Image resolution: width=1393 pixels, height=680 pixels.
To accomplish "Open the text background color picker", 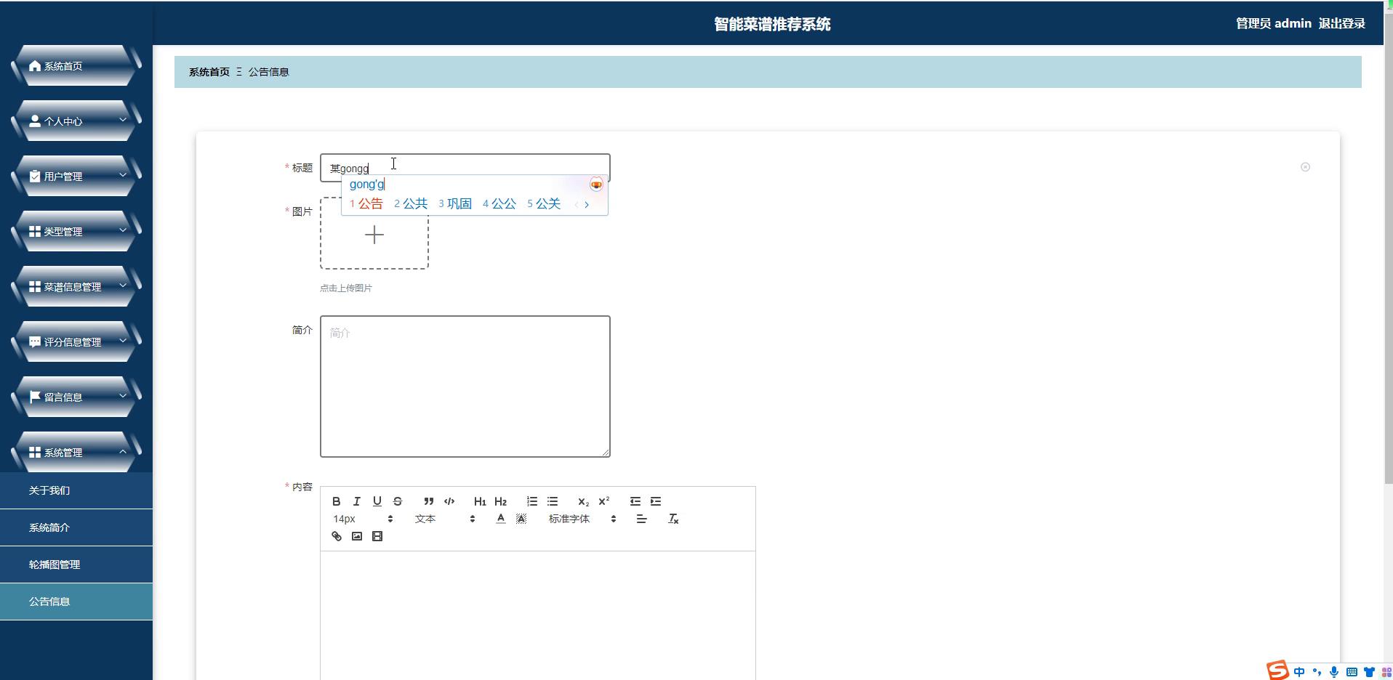I will 521,519.
